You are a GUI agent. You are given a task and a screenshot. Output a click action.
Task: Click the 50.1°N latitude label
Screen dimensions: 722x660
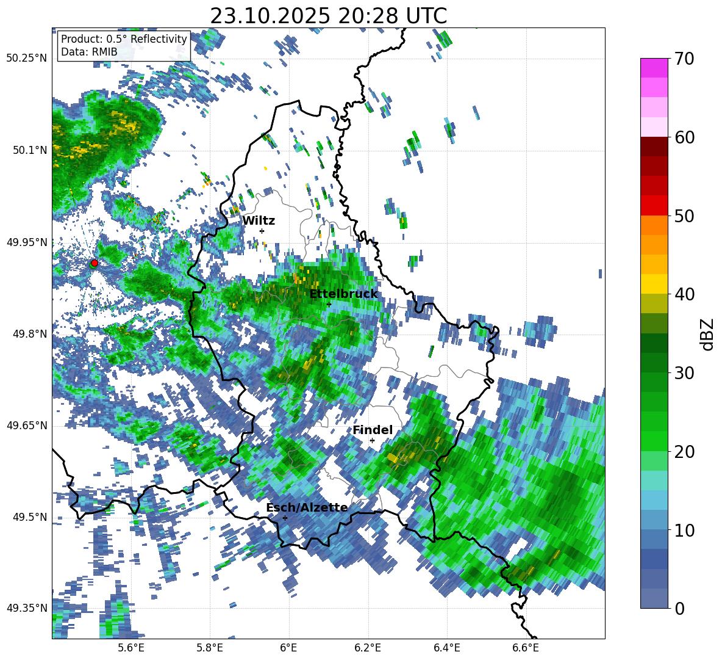pos(29,150)
